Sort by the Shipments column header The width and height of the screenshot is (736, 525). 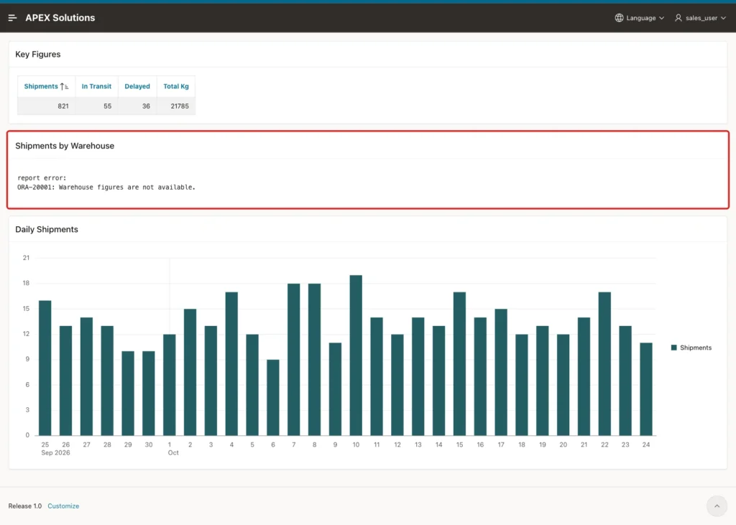pos(41,86)
